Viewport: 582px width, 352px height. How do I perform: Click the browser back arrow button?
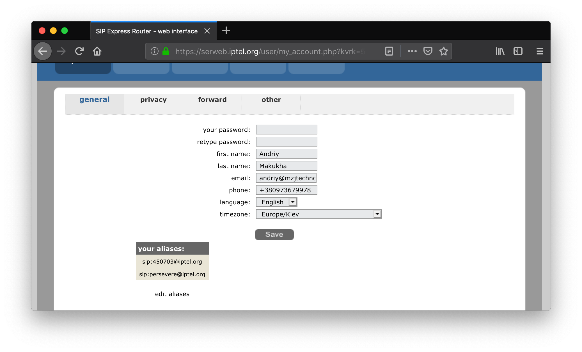point(43,51)
